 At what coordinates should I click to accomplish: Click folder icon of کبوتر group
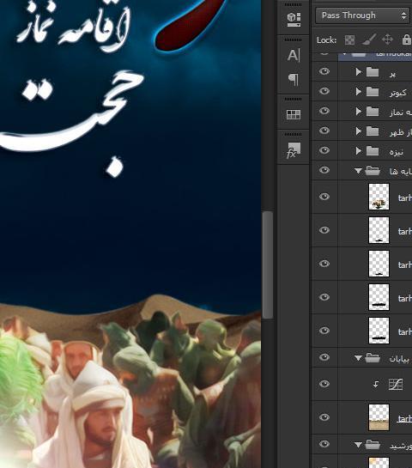click(373, 92)
